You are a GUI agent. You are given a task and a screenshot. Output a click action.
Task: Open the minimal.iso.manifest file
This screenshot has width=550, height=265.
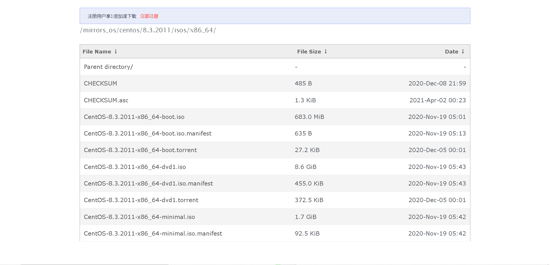153,234
